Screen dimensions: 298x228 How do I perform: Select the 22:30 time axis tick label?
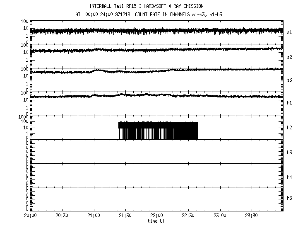point(188,216)
